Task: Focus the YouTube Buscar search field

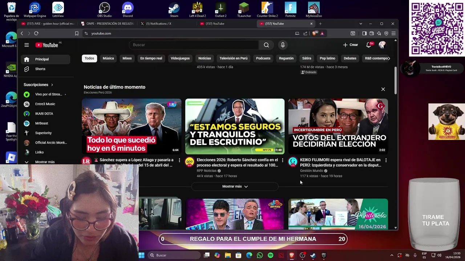Action: tap(194, 45)
